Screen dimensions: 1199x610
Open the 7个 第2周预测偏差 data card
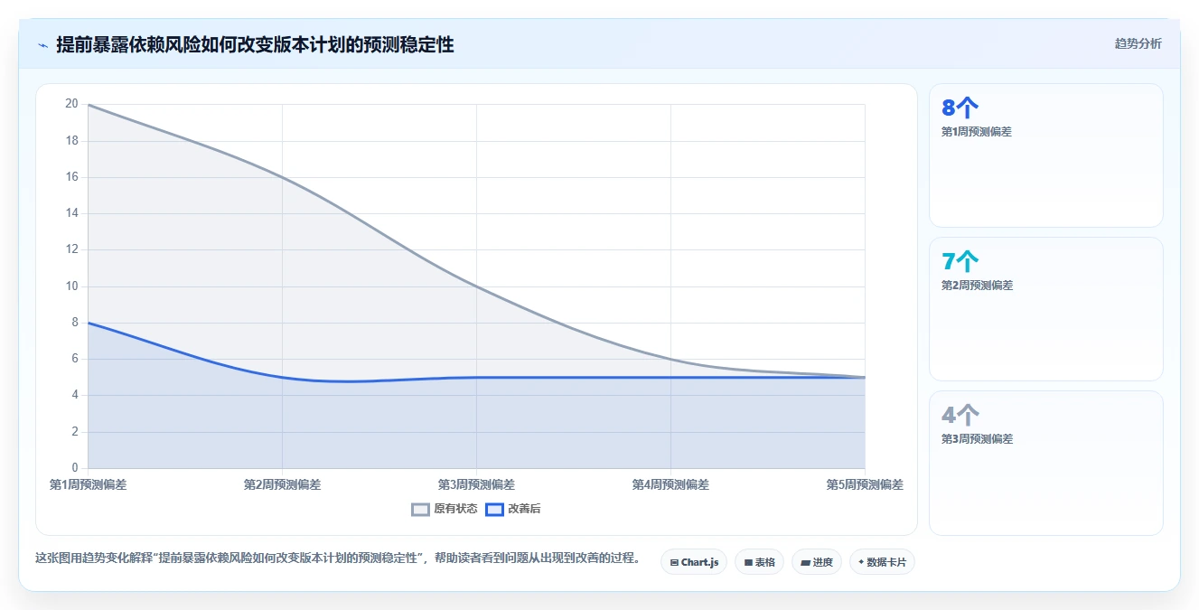point(1045,309)
